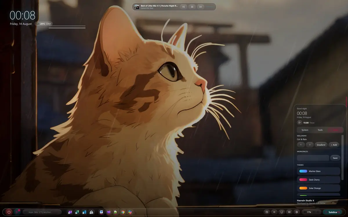Click the workspace name input field
Viewport: 348px width, 217px height.
click(313, 158)
